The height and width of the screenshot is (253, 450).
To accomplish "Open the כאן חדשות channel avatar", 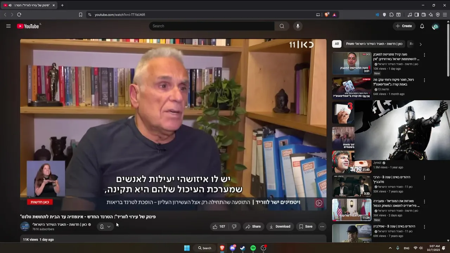I will pos(25,227).
